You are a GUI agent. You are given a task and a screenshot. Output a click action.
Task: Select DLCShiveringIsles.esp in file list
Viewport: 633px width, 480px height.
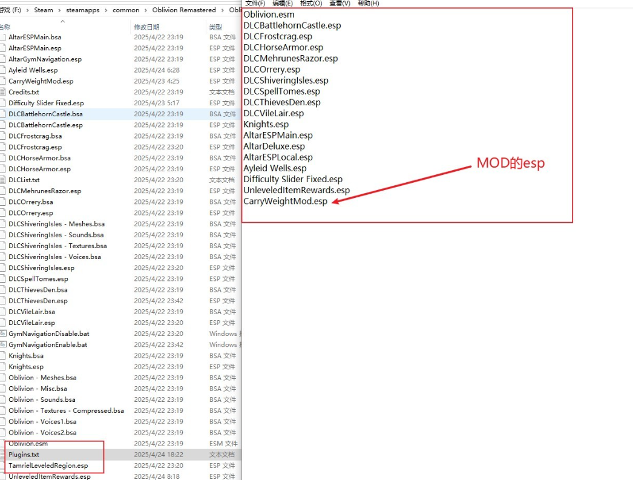coord(42,268)
